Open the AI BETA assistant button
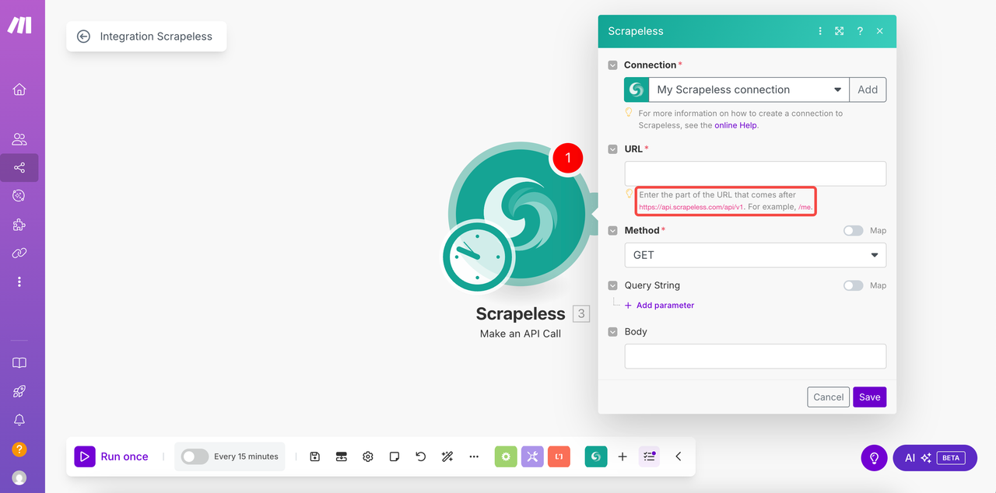 [935, 458]
